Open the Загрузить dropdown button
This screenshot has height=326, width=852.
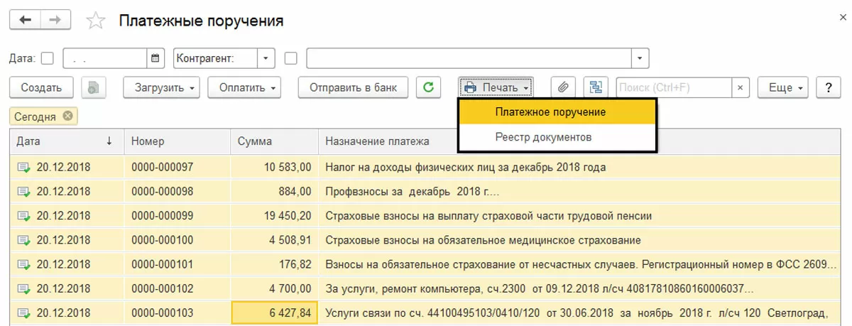click(x=162, y=87)
